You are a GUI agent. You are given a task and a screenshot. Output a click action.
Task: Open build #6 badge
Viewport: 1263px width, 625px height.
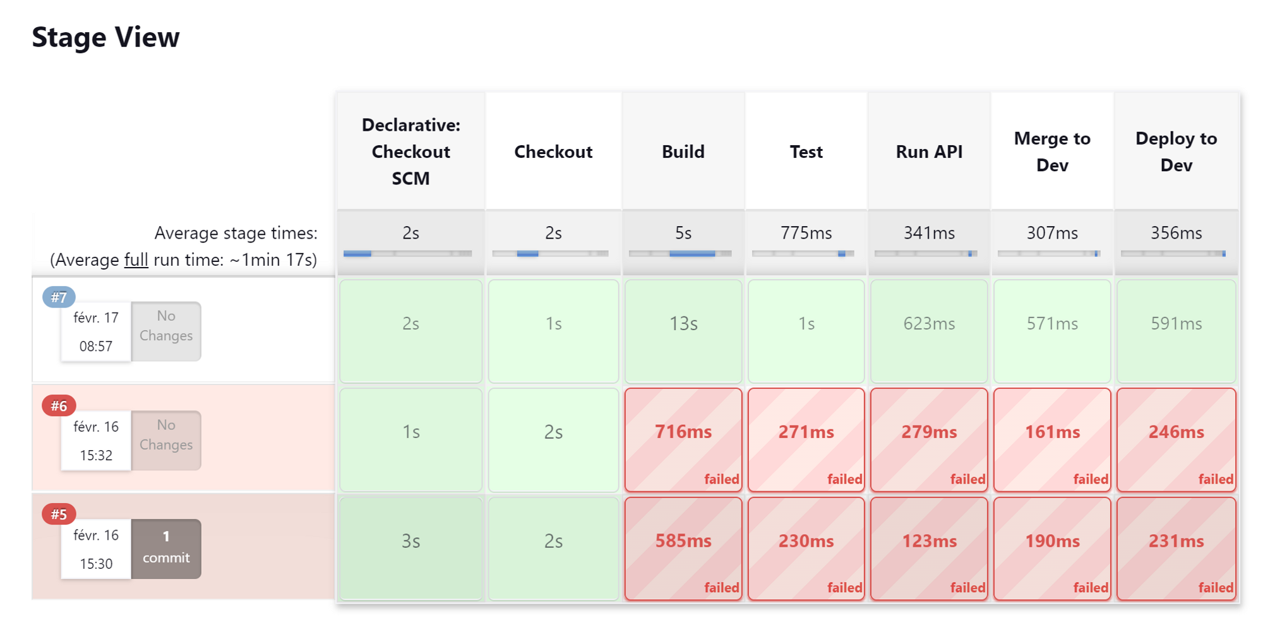(59, 406)
